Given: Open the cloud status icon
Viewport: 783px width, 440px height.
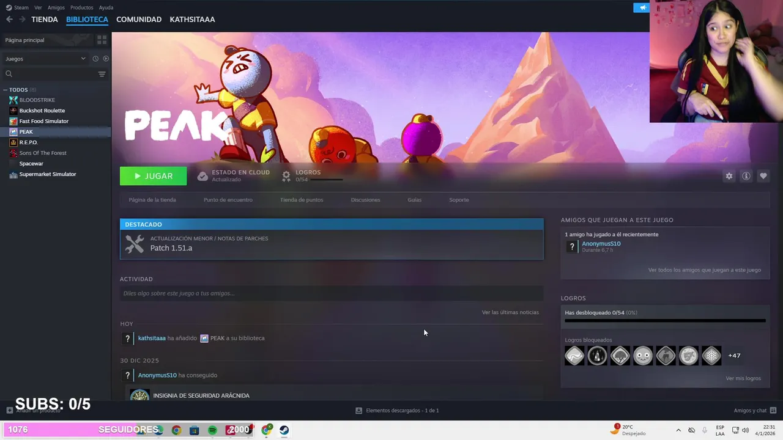Looking at the screenshot, I should point(202,176).
